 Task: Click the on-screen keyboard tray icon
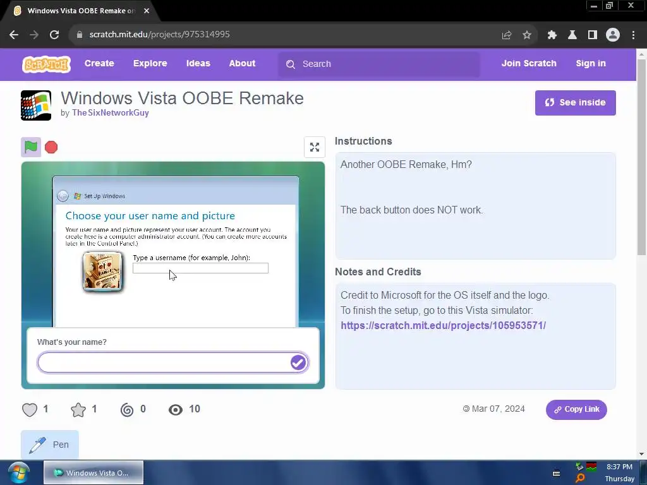pyautogui.click(x=556, y=473)
